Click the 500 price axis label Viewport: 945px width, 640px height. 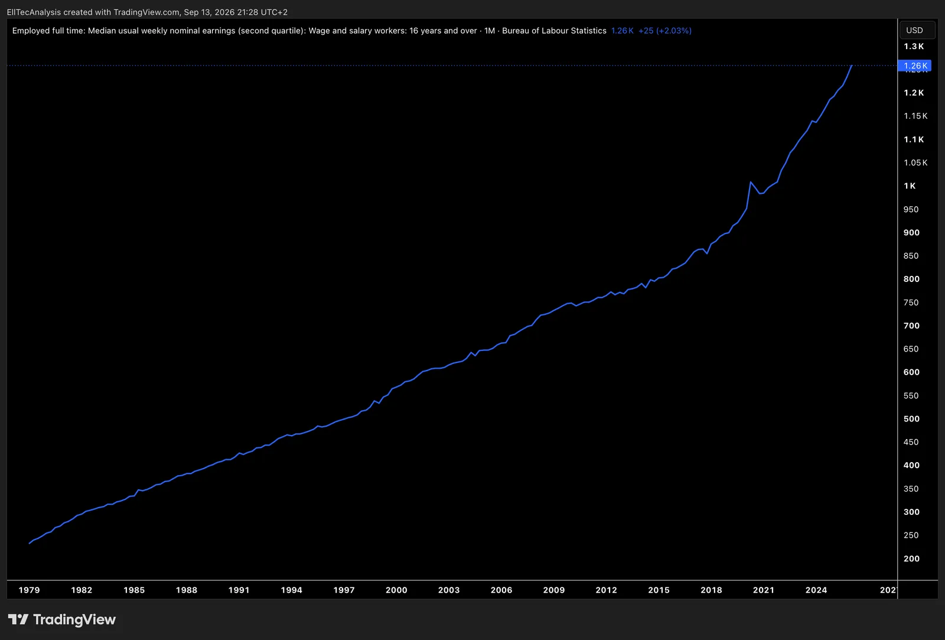911,419
